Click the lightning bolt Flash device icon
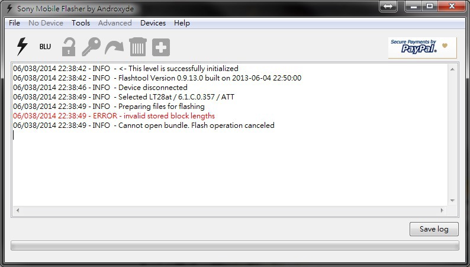 point(22,46)
